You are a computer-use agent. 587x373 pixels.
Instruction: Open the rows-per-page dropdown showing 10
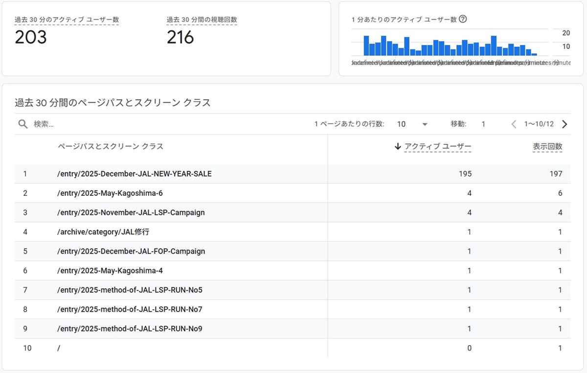point(412,124)
